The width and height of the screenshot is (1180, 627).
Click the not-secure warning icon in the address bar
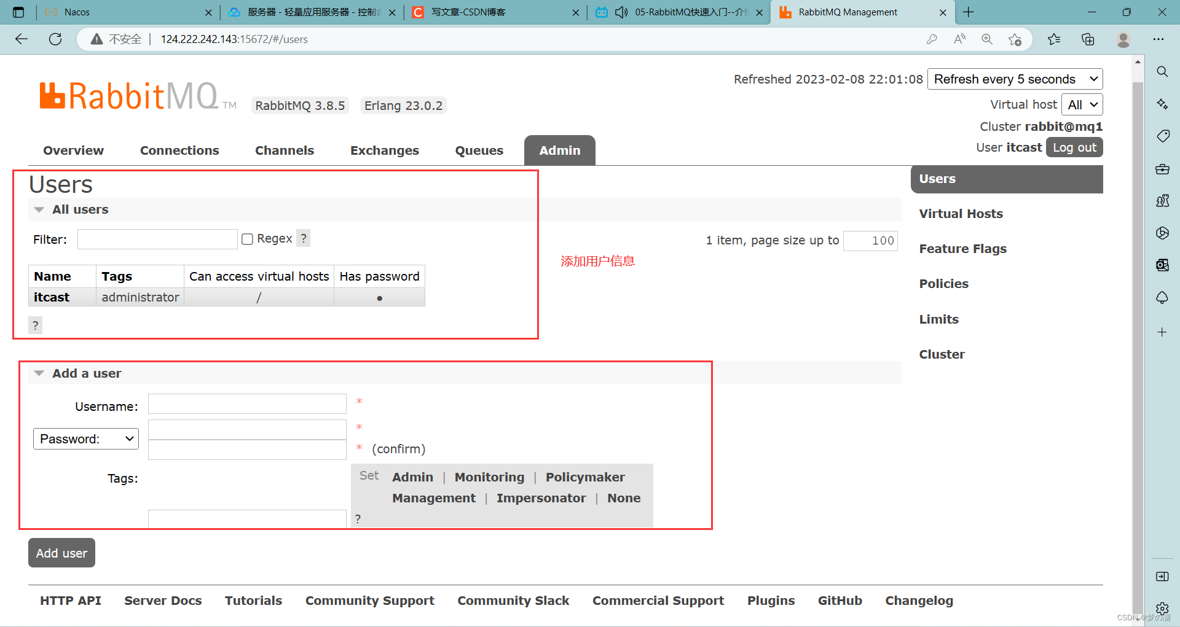tap(96, 39)
